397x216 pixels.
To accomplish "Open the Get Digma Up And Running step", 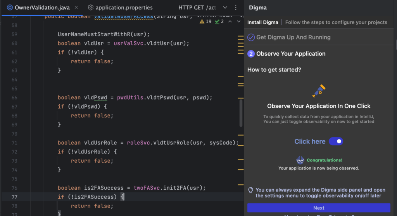I will coord(293,37).
